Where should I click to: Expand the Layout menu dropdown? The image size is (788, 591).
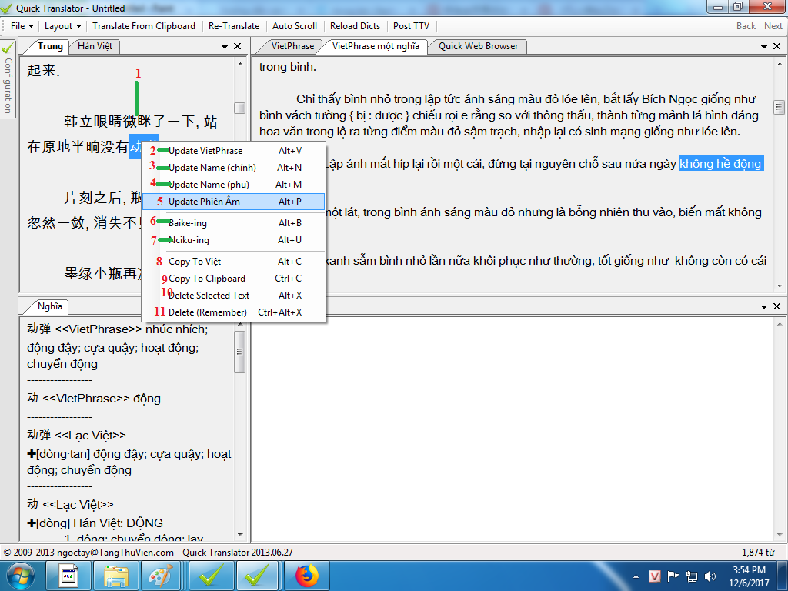(62, 26)
